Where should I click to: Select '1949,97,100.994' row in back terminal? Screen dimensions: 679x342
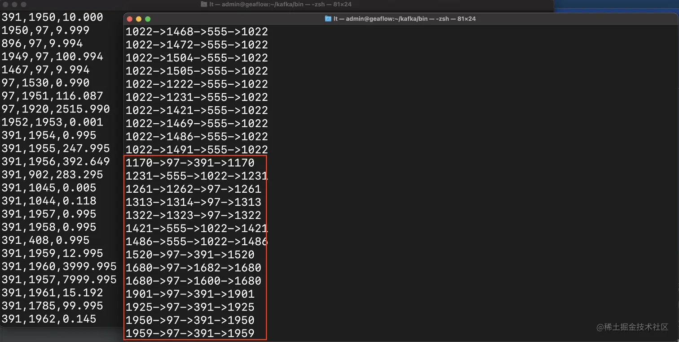tap(52, 56)
